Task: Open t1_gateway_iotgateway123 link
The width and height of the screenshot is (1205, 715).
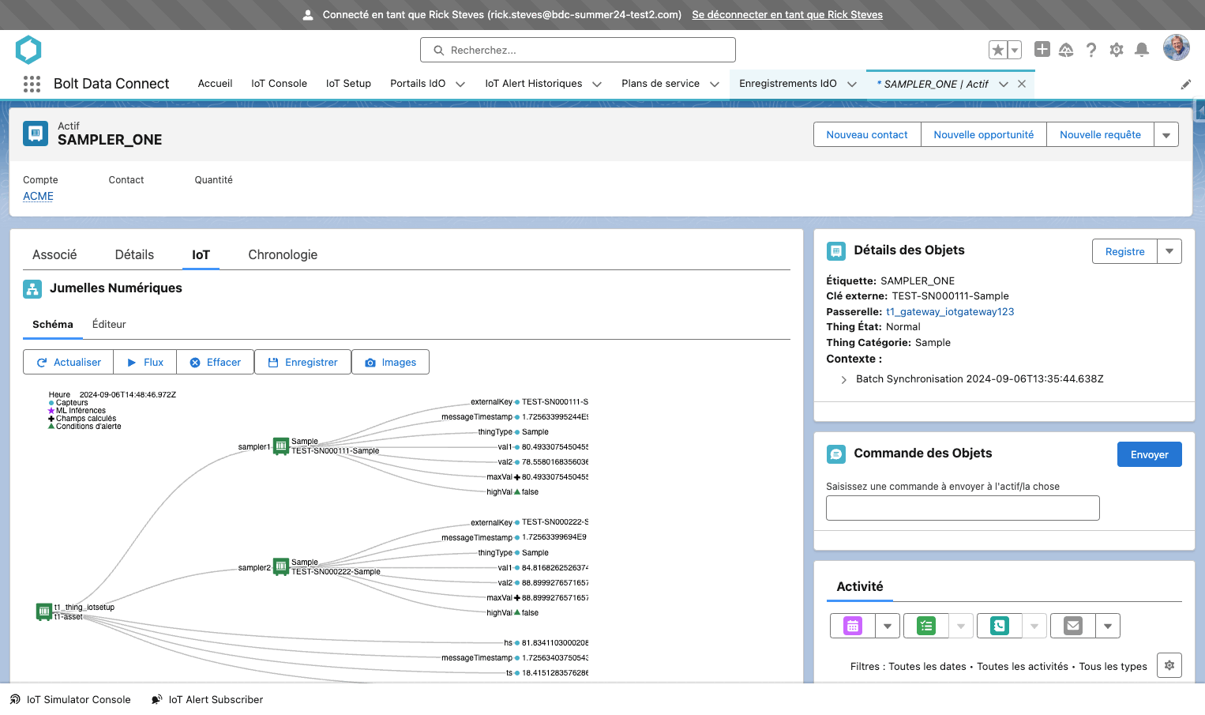Action: [x=950, y=311]
